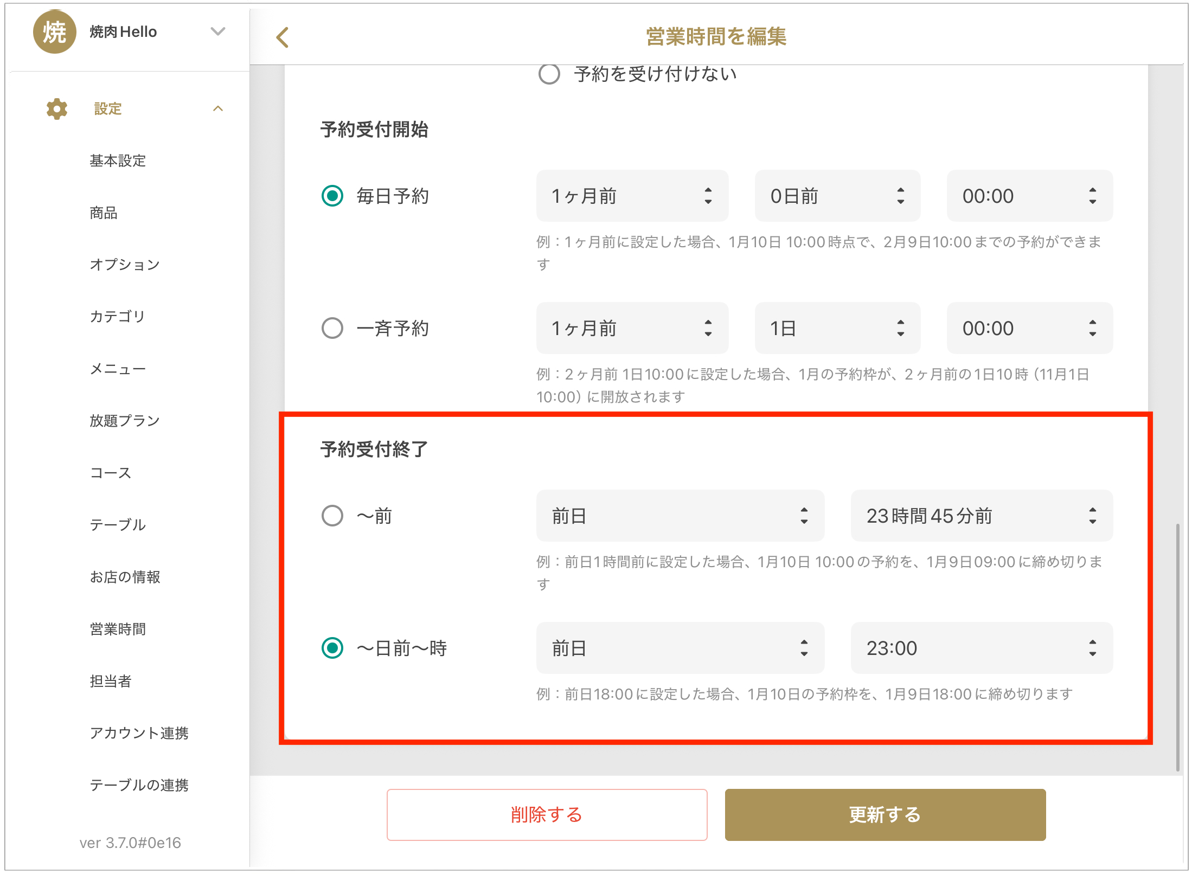Viewport: 1192px width, 874px height.
Task: Click the 焼 store logo avatar
Action: 54,32
